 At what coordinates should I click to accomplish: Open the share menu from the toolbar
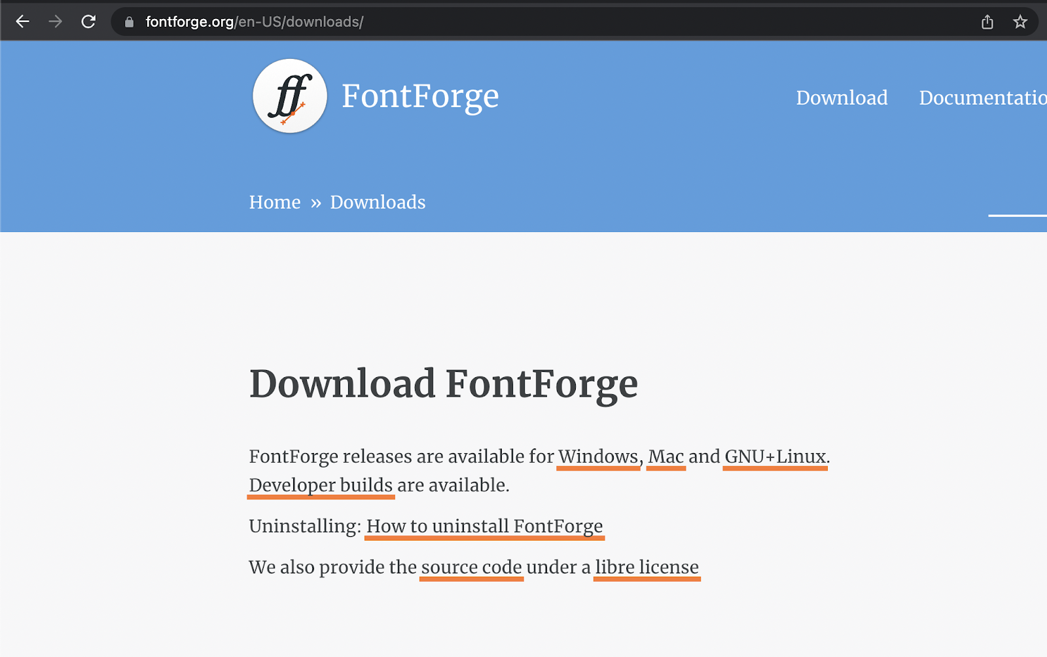(x=987, y=21)
